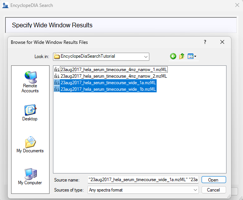Click into the Source name text field
243x200 pixels.
[143, 180]
